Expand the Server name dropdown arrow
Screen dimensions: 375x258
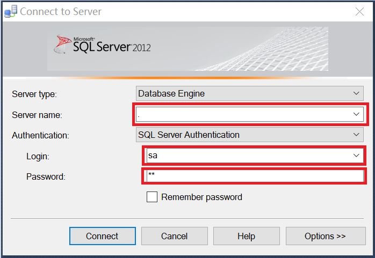coord(356,114)
